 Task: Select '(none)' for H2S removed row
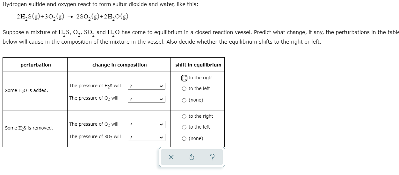[x=184, y=139]
